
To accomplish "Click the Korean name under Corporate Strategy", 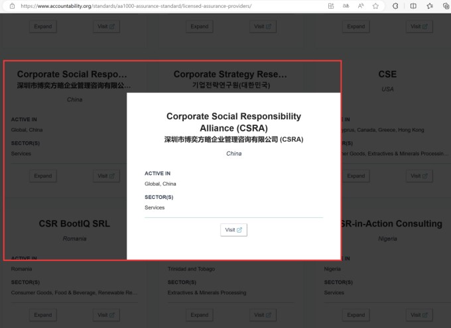I will (231, 85).
